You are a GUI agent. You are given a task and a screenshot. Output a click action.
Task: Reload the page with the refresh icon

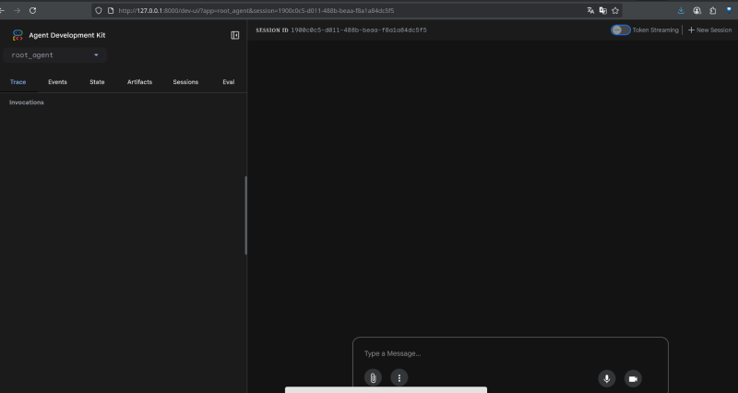tap(33, 10)
